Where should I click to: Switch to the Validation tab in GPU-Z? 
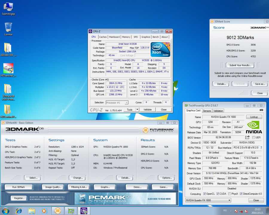pos(218,111)
